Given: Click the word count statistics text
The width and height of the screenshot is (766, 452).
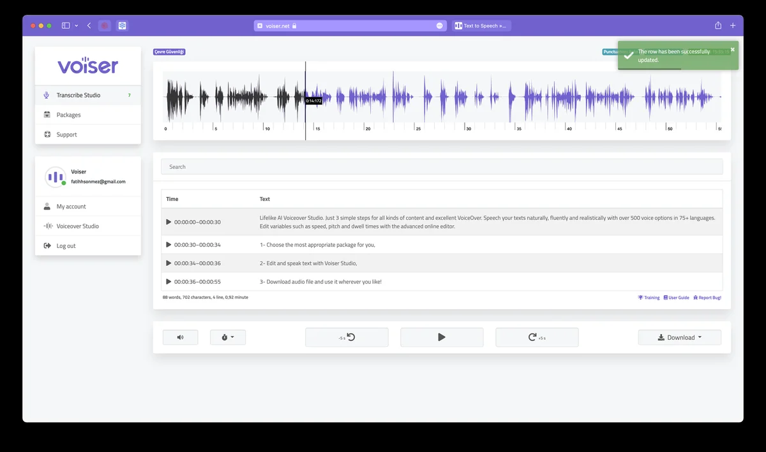Looking at the screenshot, I should pos(205,297).
